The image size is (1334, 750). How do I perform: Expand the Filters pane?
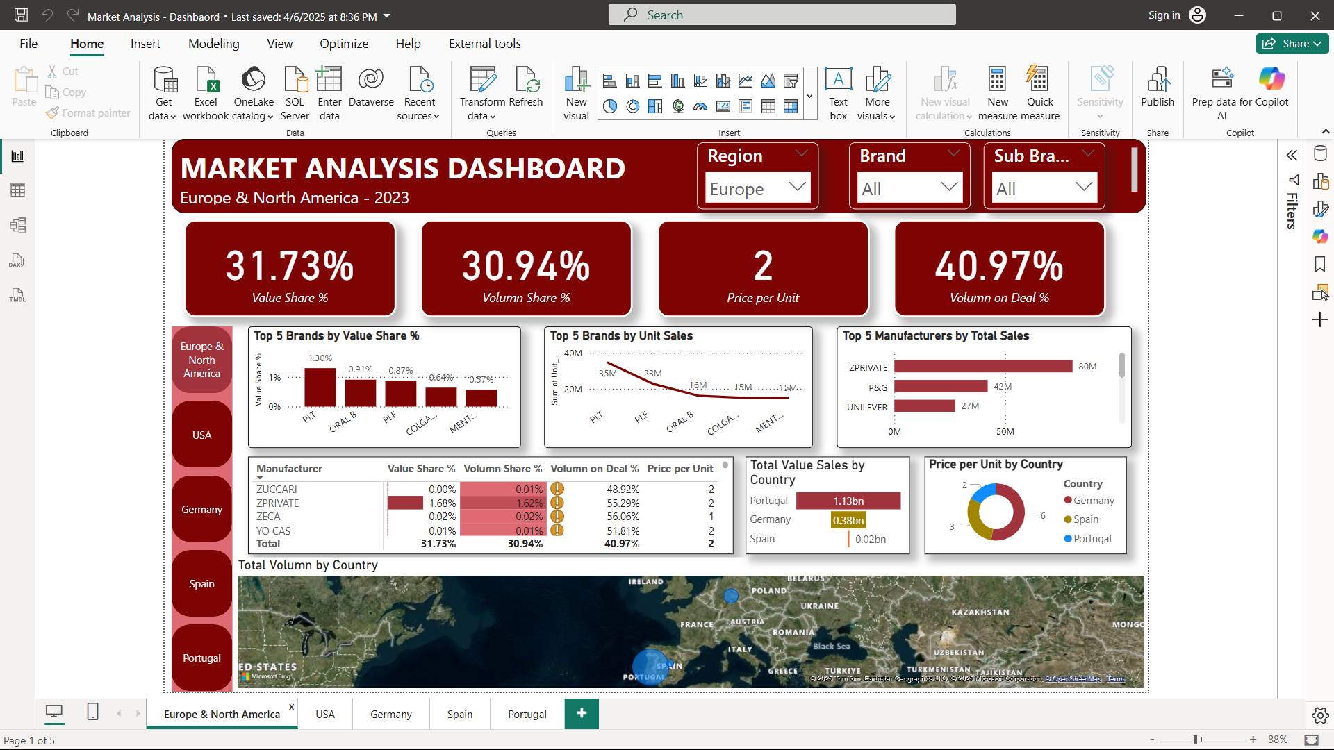point(1292,156)
